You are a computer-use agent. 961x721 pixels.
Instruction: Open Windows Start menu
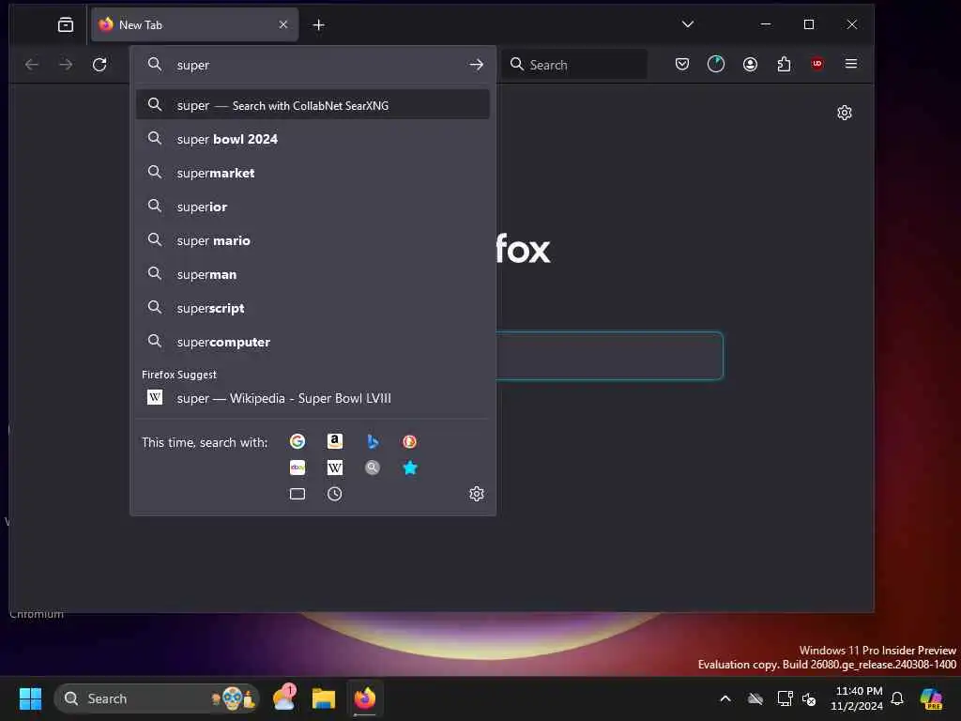(x=30, y=698)
